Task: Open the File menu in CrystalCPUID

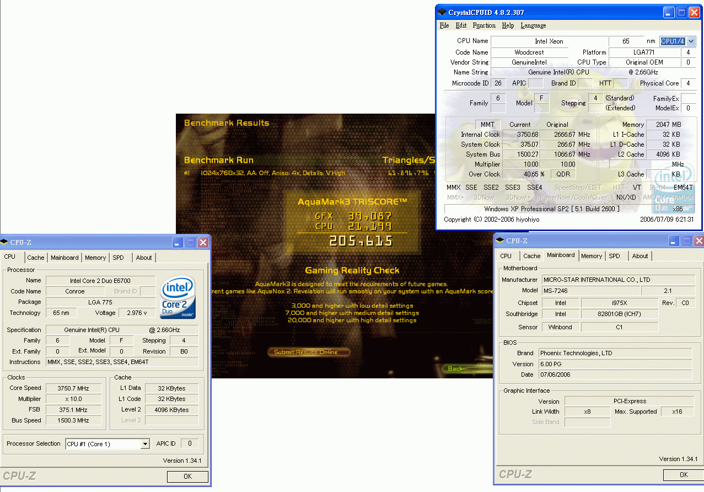Action: point(444,25)
